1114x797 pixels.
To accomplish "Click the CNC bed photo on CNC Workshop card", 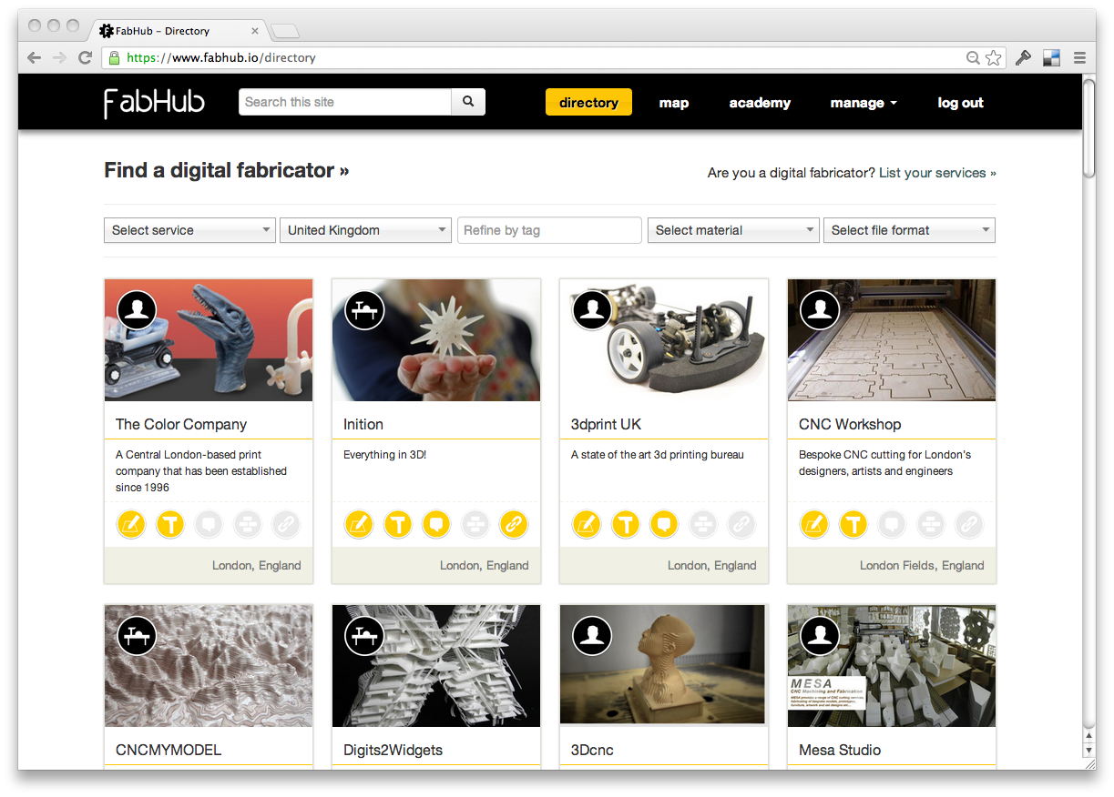I will (892, 340).
